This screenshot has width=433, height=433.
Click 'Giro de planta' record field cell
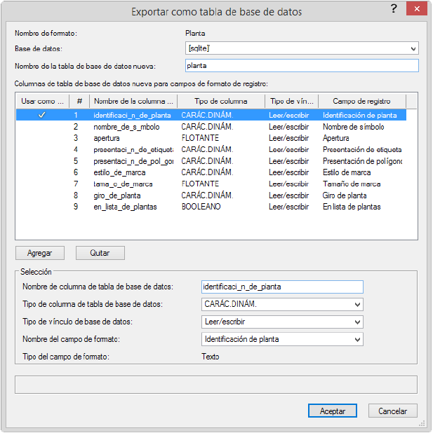click(345, 195)
